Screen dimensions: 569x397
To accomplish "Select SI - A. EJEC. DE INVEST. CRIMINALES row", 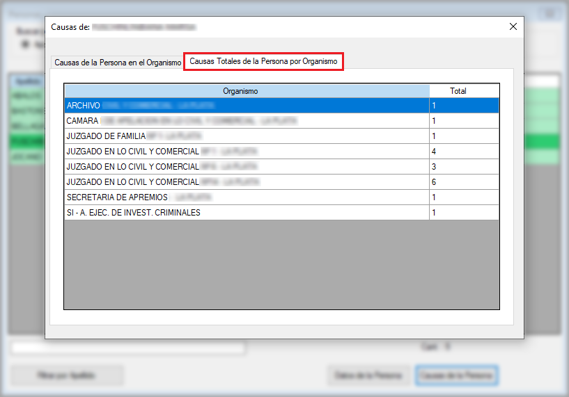I will pyautogui.click(x=247, y=213).
